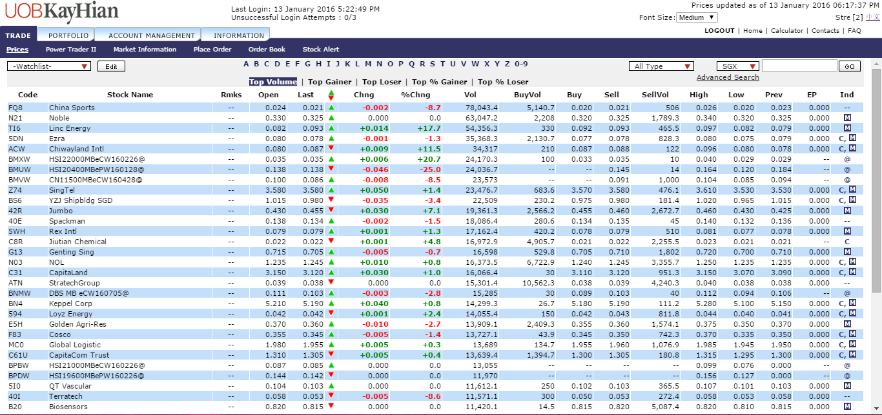Viewport: 882px width, 415px height.
Task: Click stock name Keppel Corp
Action: click(70, 304)
